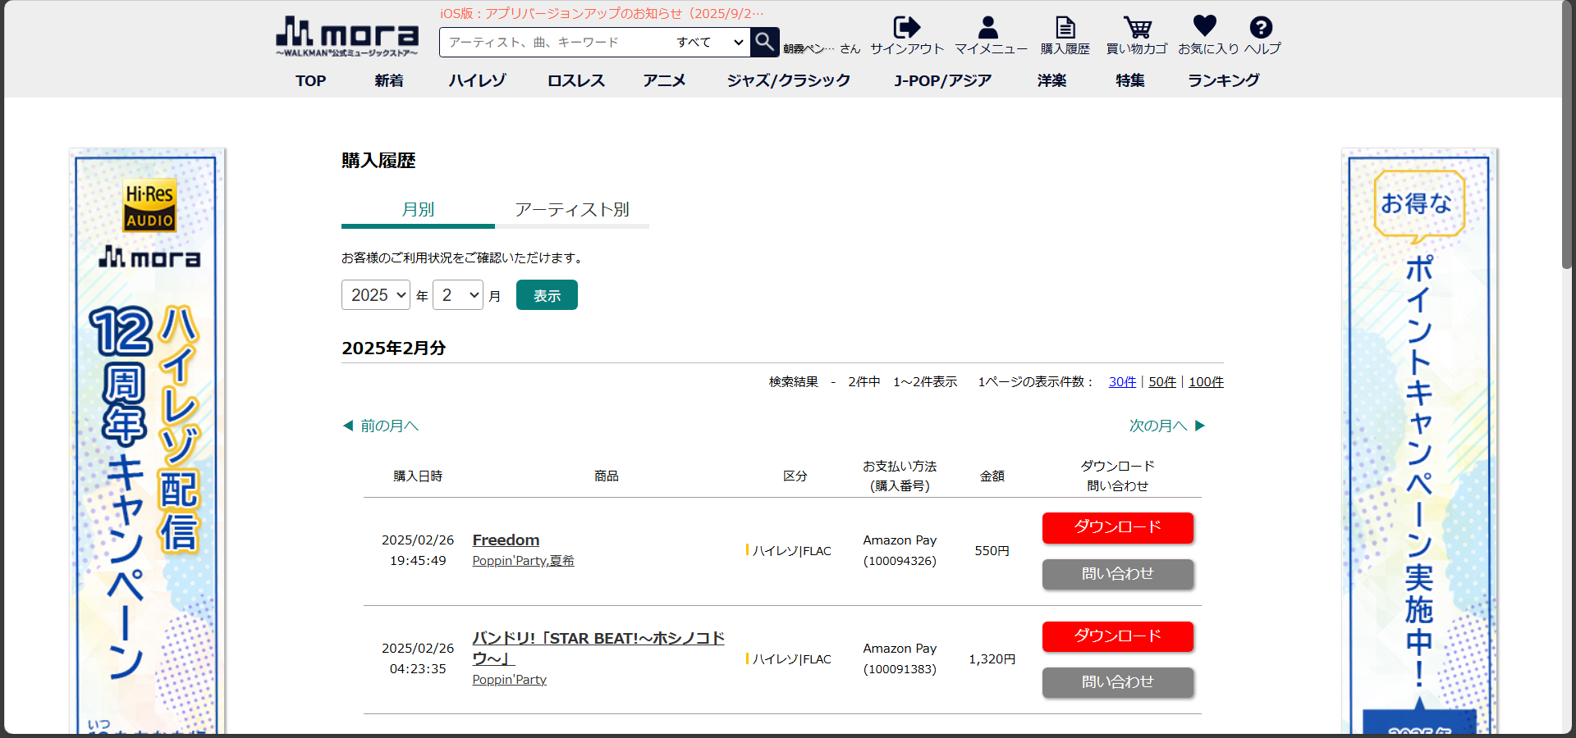Click the magnifying glass search icon
1576x738 pixels.
[x=764, y=42]
